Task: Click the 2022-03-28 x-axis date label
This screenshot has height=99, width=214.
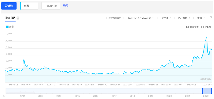Action: click(192, 85)
